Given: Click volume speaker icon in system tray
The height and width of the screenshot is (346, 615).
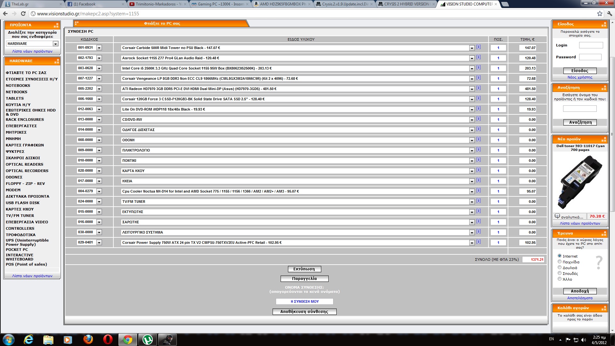Looking at the screenshot, I should pyautogui.click(x=584, y=340).
